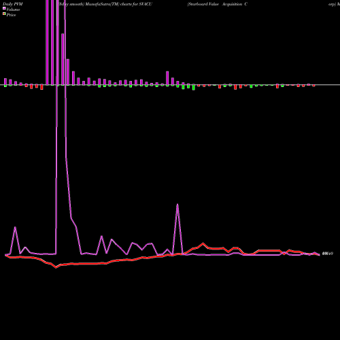Click the red-green Price legend swatch
Image resolution: width=340 pixels, height=340 pixels.
[4, 14]
